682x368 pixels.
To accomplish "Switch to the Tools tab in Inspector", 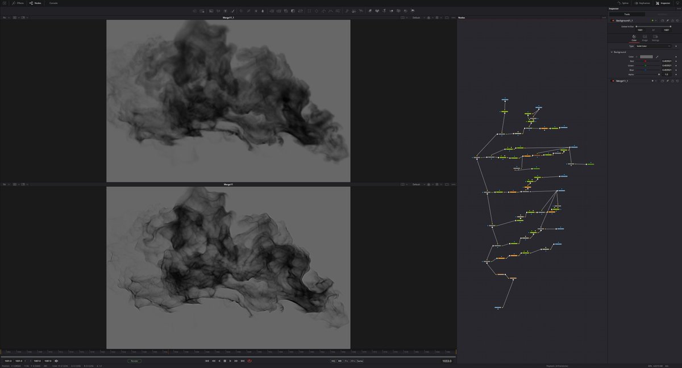I will pos(627,14).
